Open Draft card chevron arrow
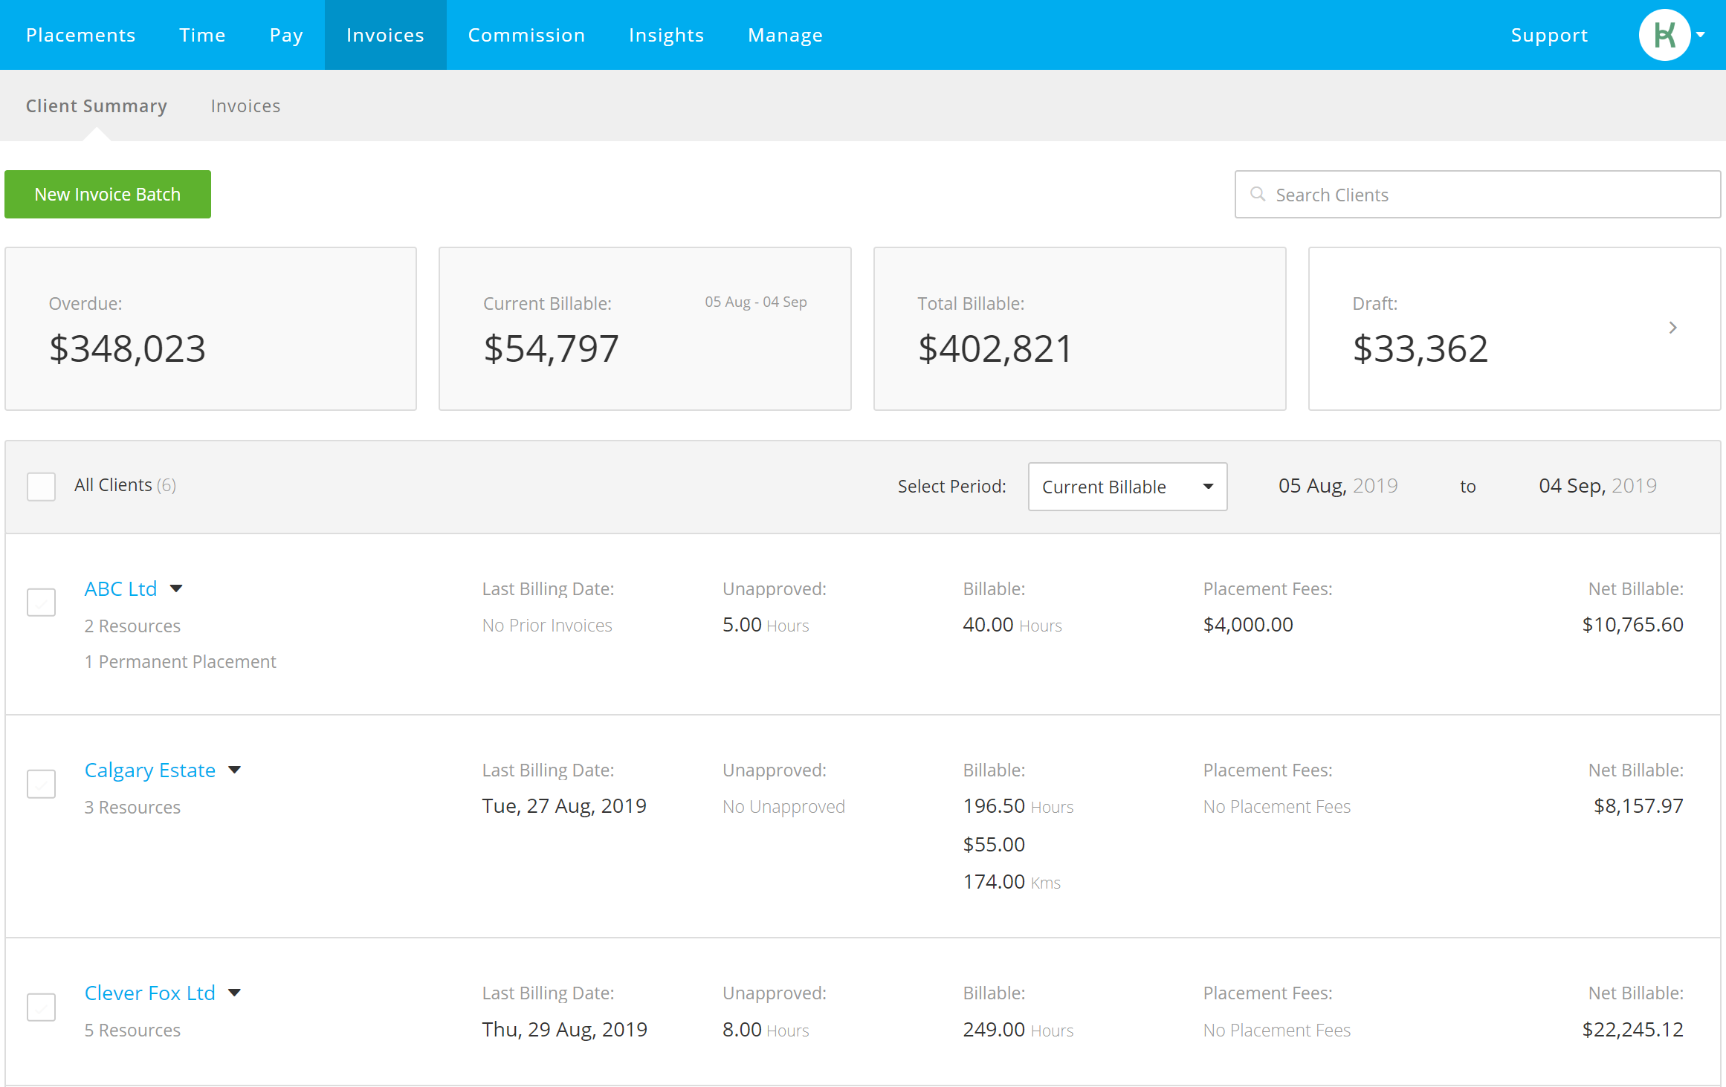 tap(1672, 328)
